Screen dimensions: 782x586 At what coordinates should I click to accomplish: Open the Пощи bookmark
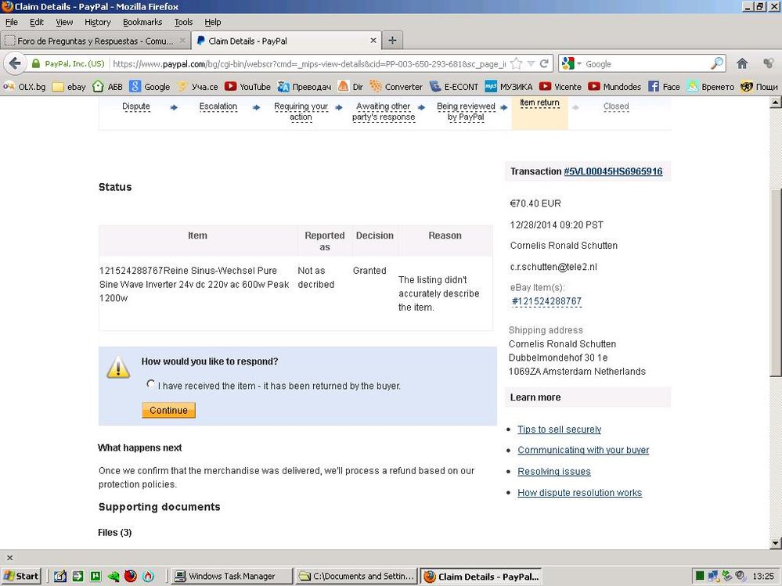(759, 87)
